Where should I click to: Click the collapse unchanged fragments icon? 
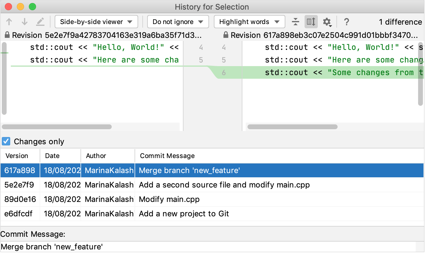click(x=296, y=21)
